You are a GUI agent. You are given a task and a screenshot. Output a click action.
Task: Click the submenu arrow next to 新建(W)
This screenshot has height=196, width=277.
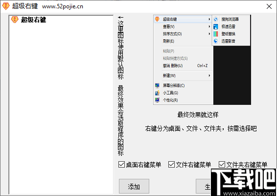click(x=209, y=76)
